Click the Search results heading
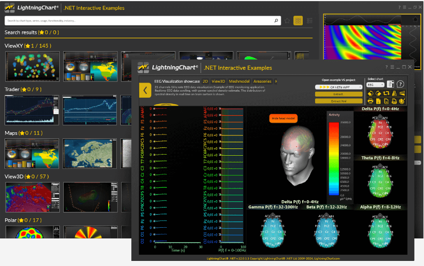Viewport: 424px width, 266px height. tap(32, 33)
